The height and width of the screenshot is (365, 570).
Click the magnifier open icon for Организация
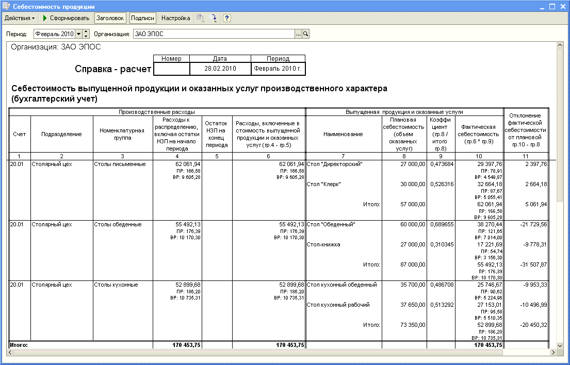click(x=306, y=34)
